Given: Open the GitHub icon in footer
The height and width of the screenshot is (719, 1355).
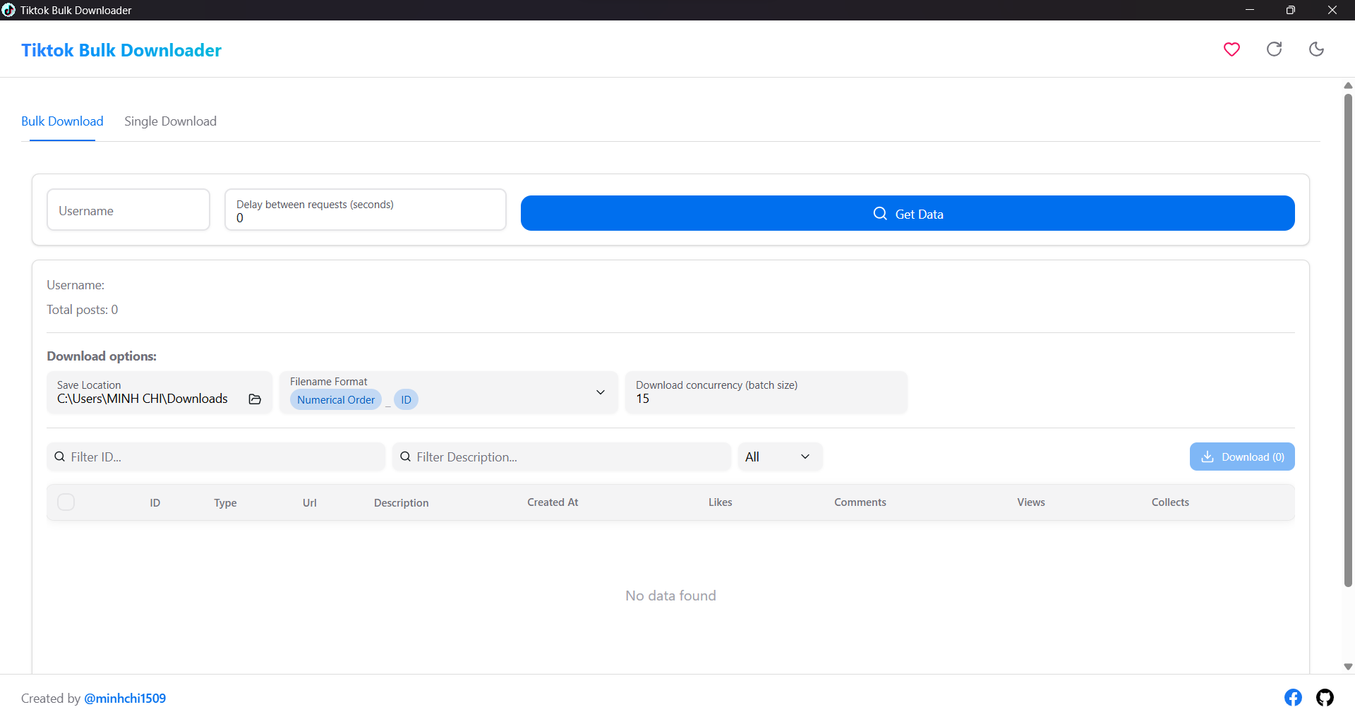Looking at the screenshot, I should point(1325,698).
